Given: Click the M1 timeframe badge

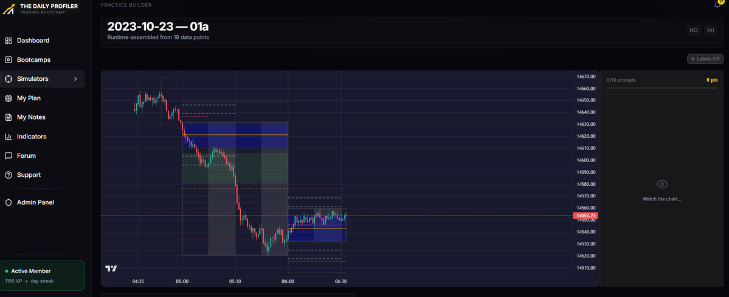Looking at the screenshot, I should coord(710,30).
